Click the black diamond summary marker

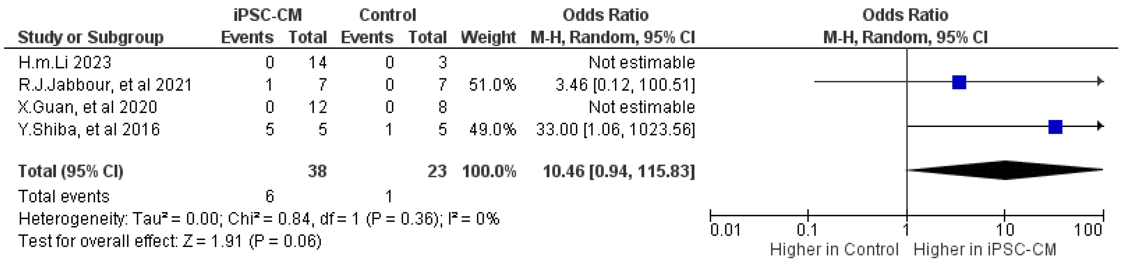click(1005, 170)
